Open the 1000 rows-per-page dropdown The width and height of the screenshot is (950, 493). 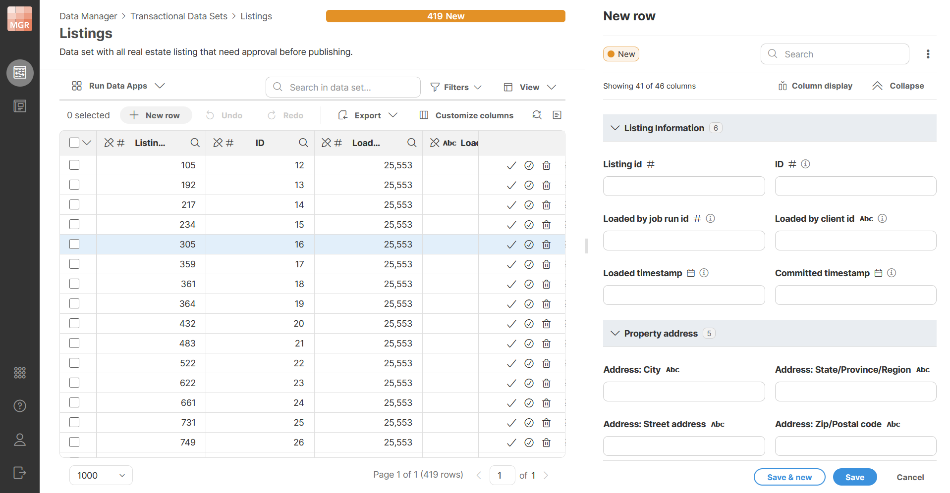click(101, 475)
